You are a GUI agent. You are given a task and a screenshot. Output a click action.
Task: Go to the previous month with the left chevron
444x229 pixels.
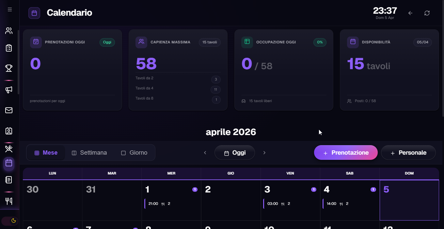(205, 153)
